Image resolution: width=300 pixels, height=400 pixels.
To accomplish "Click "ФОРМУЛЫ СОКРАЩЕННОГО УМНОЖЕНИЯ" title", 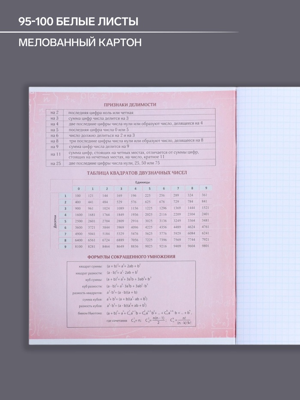I will click(x=131, y=257).
